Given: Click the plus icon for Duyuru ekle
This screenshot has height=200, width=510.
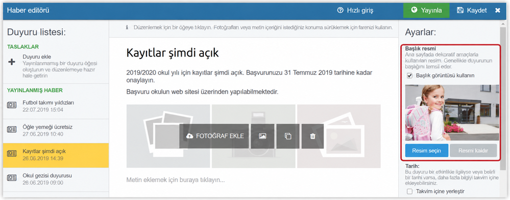Looking at the screenshot, I should coord(12,62).
